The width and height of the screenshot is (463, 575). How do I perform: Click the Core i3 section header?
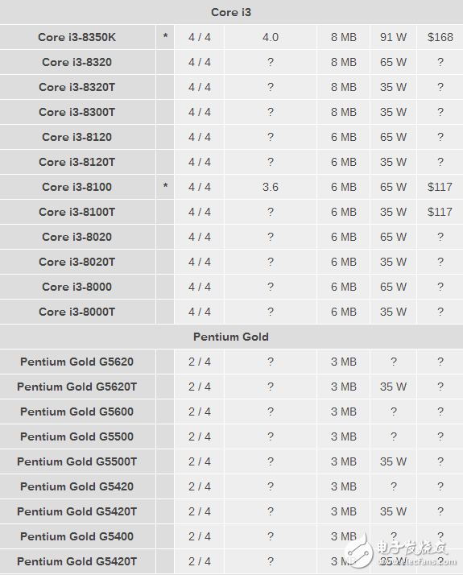click(x=231, y=12)
